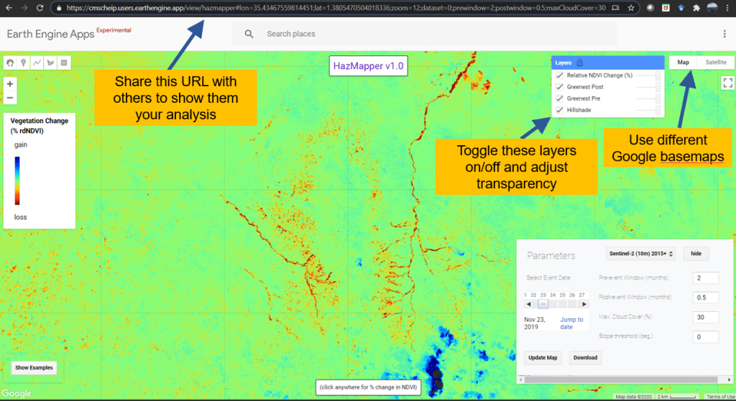This screenshot has width=736, height=401.
Task: Switch to Satellite basemap
Action: pos(714,63)
